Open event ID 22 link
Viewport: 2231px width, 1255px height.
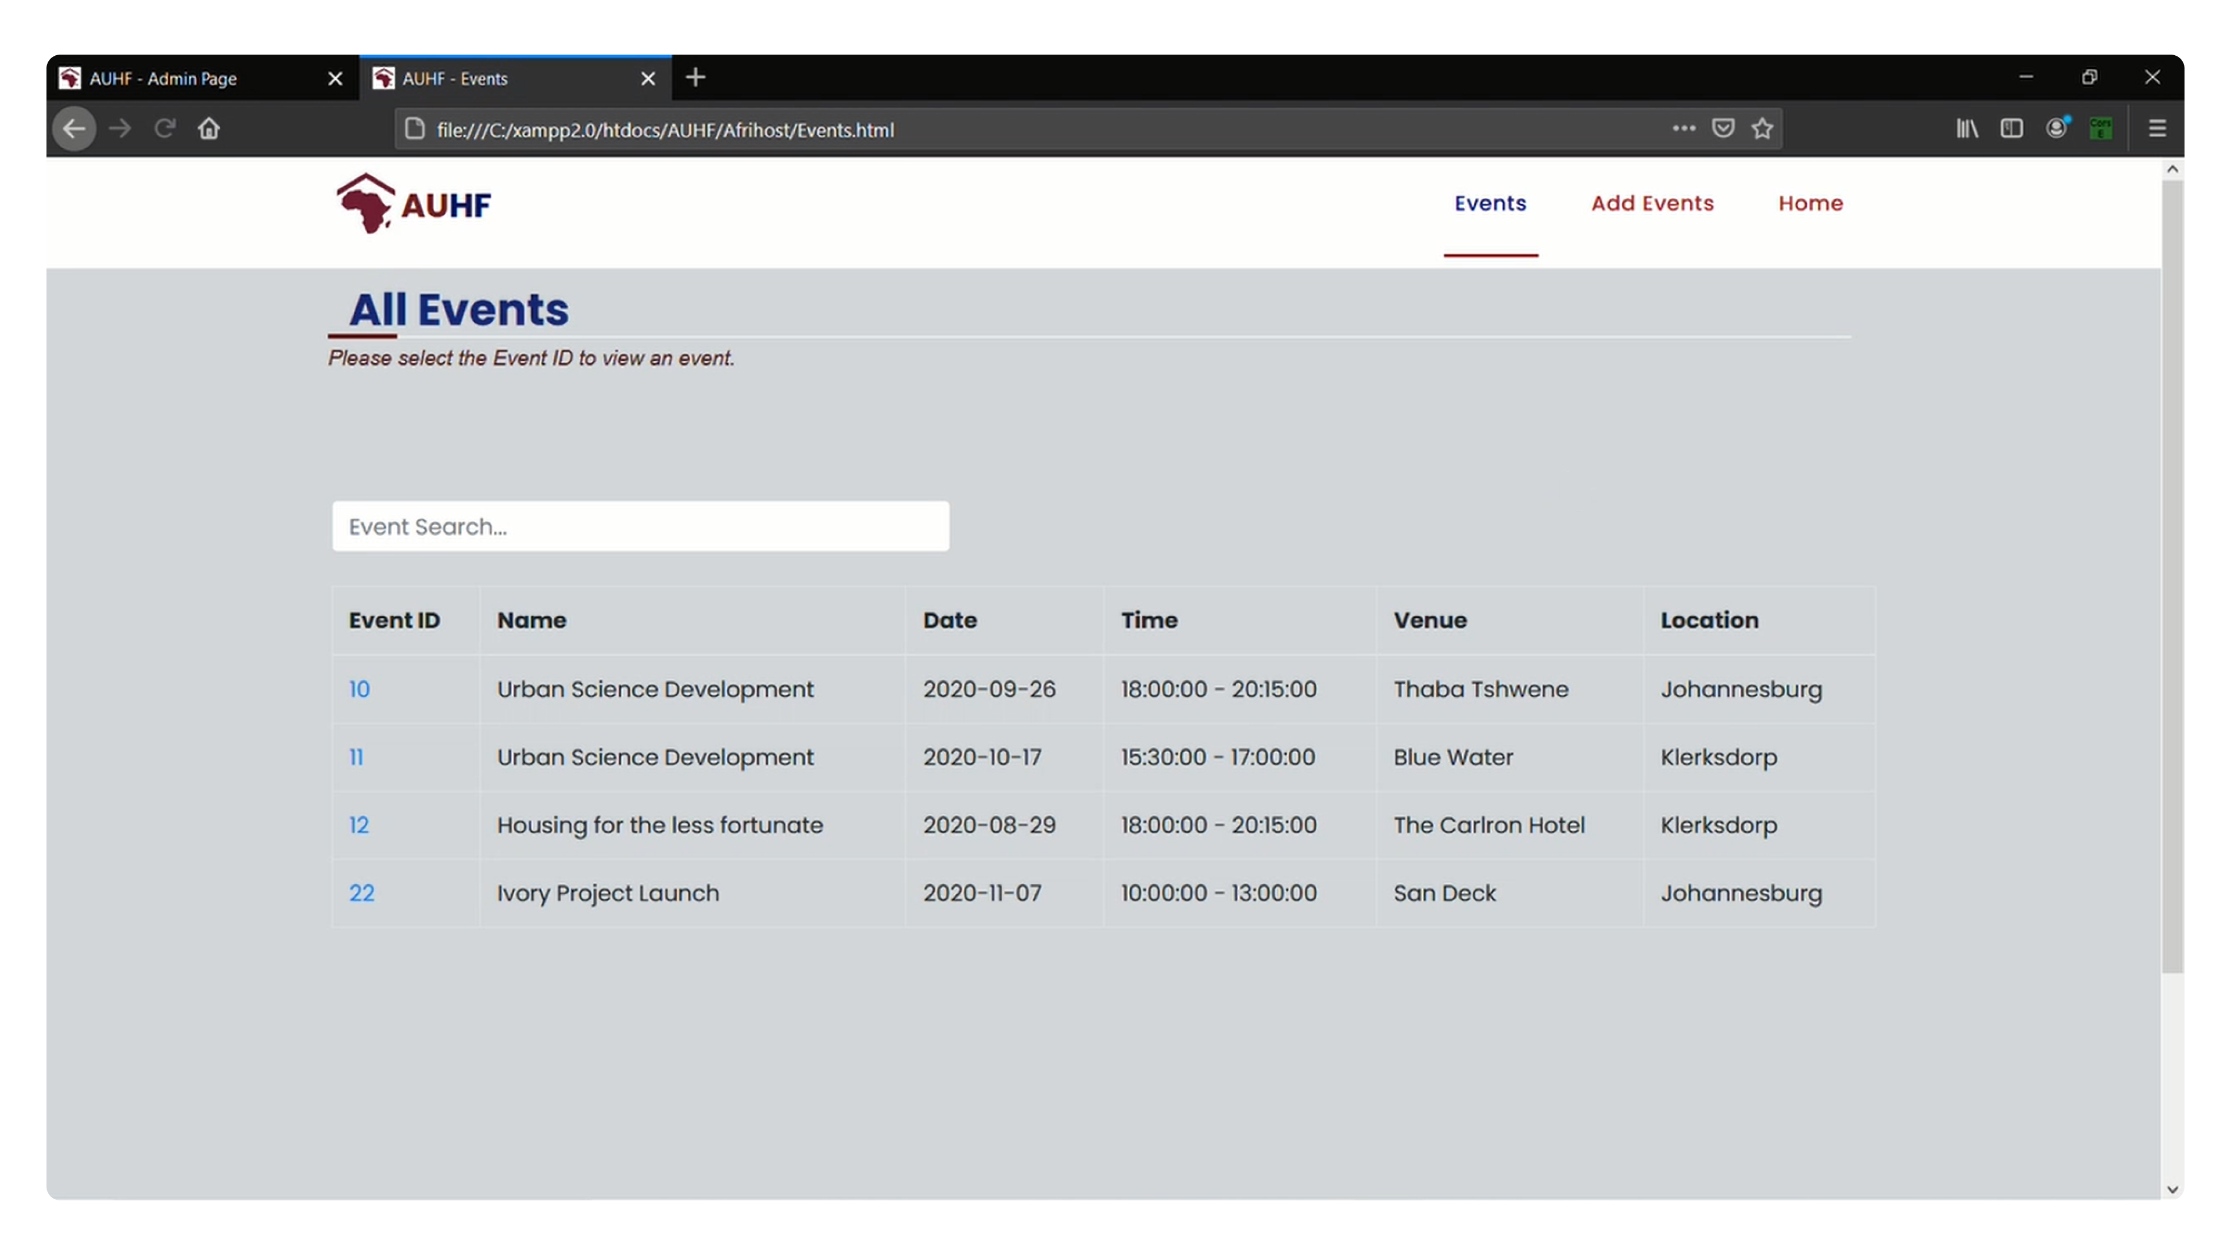362,894
